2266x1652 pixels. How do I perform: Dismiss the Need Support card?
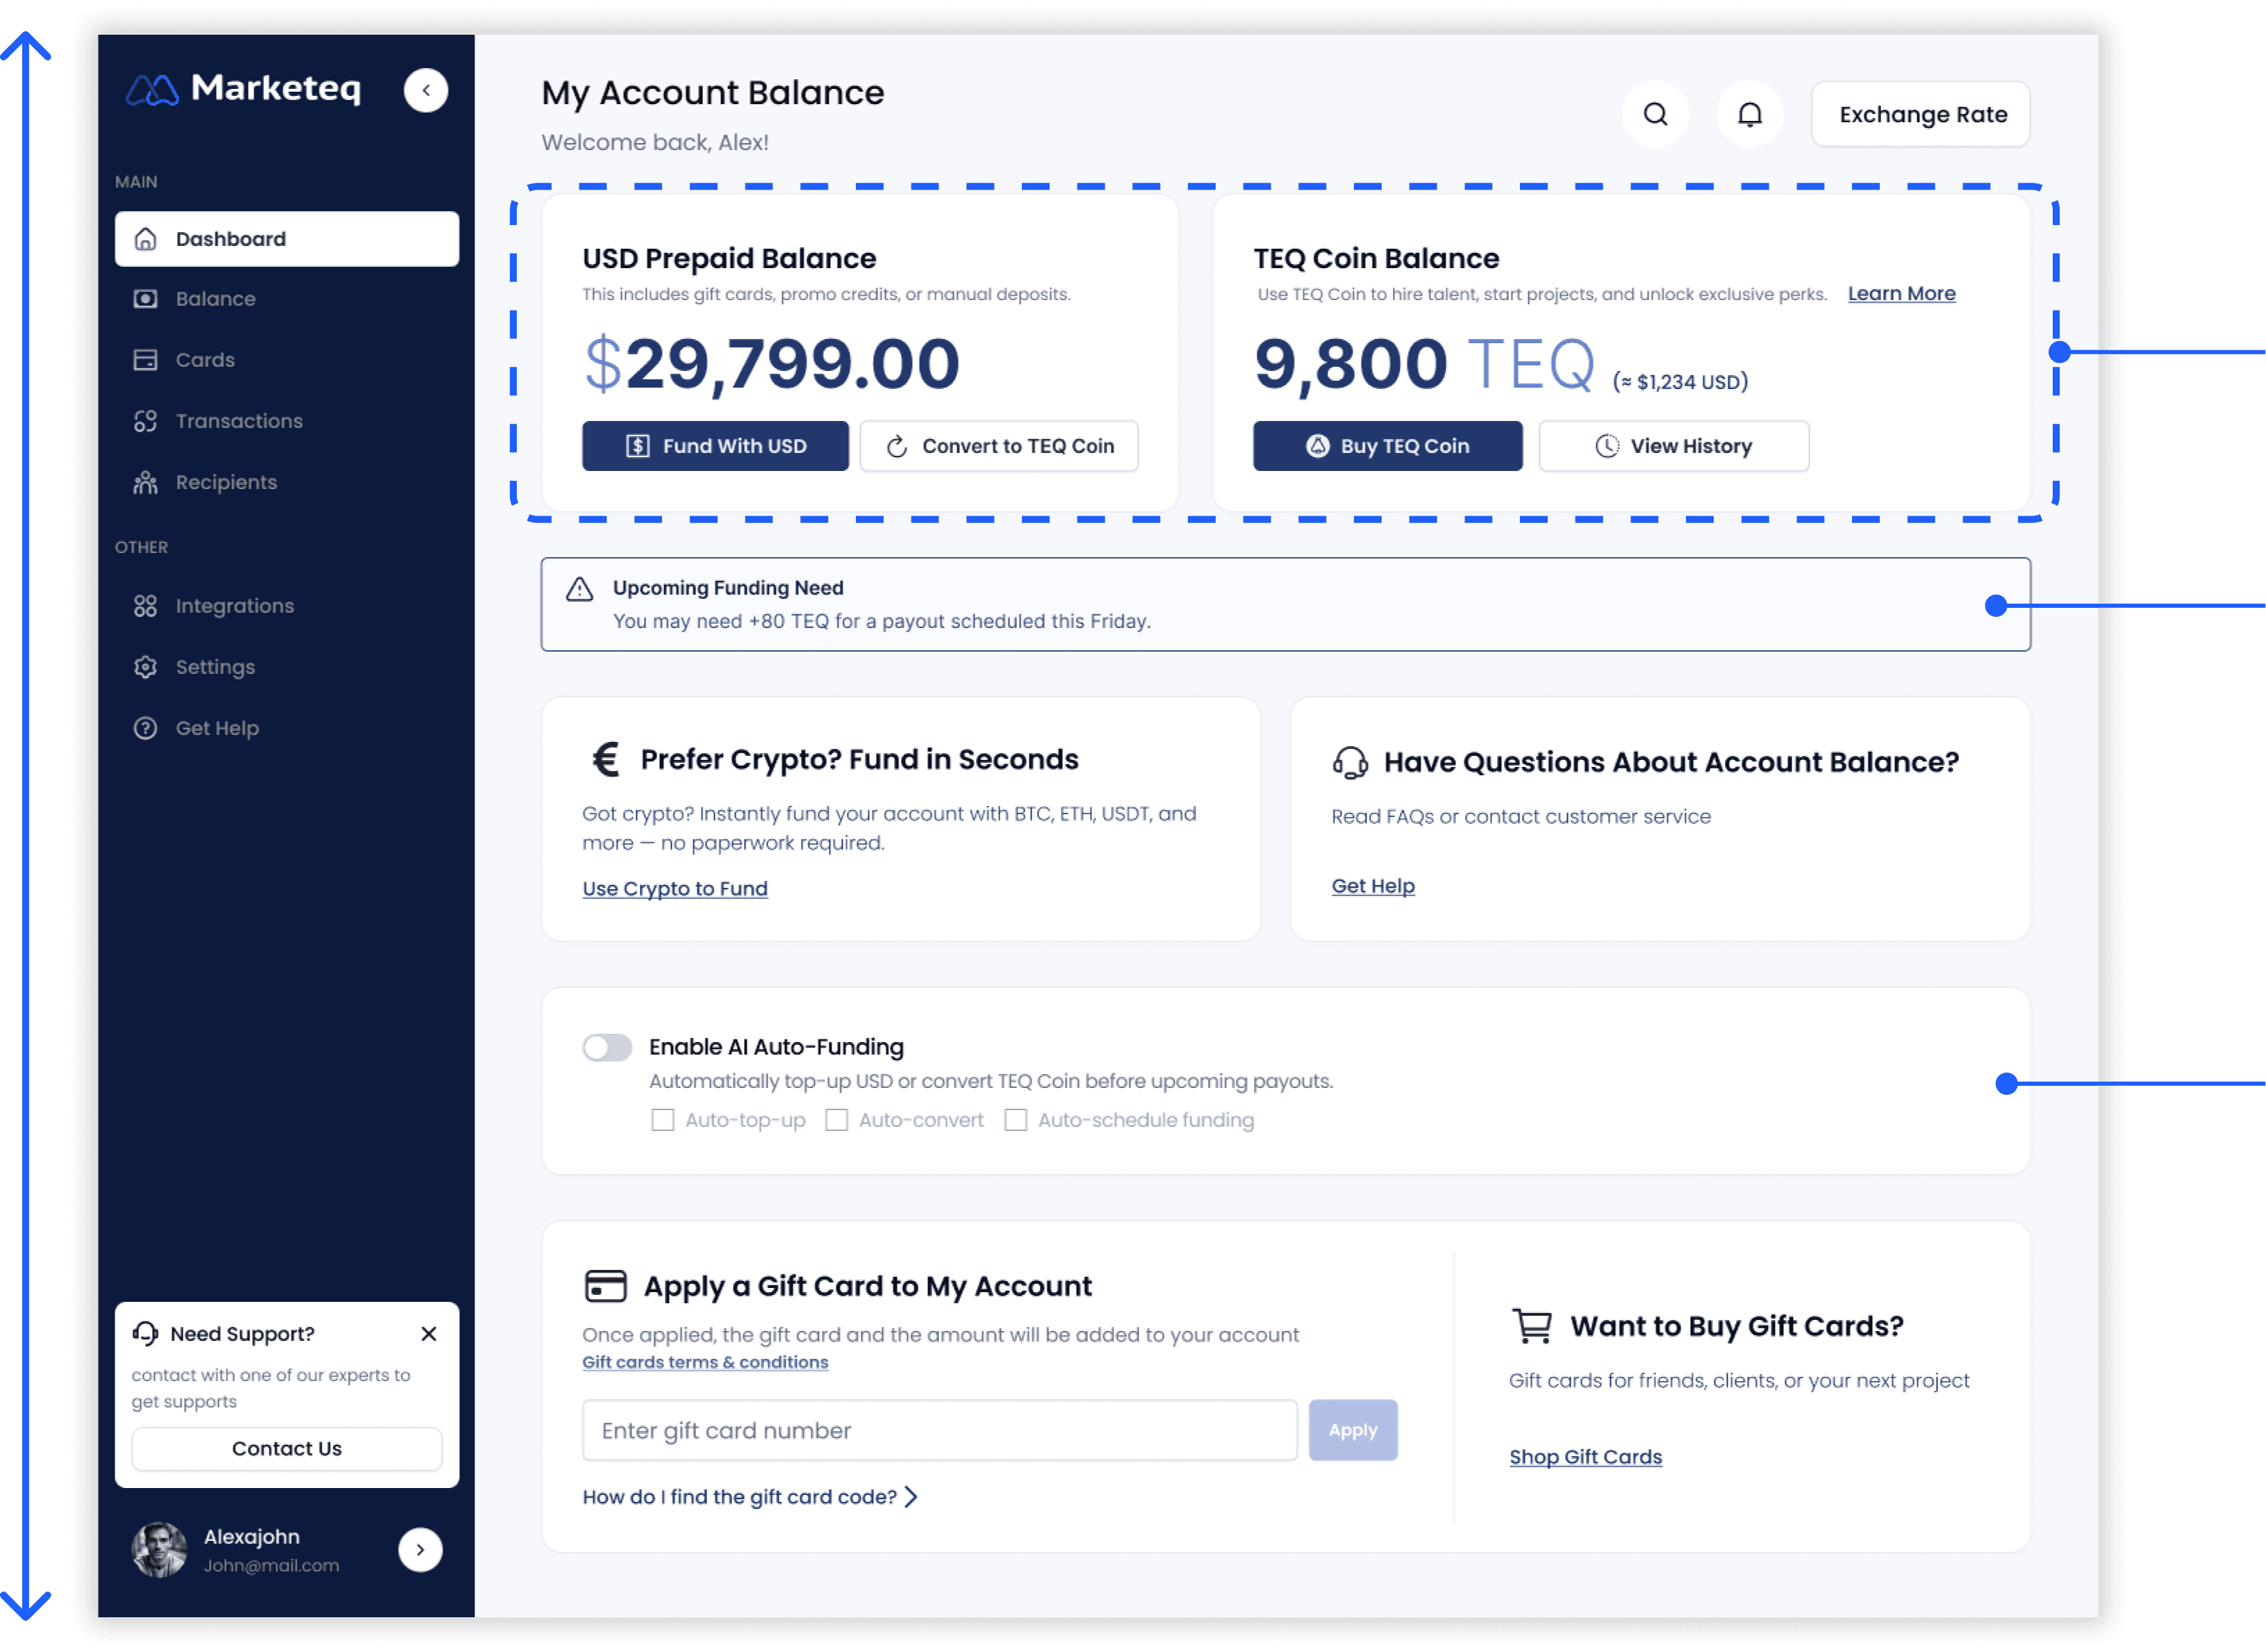[x=429, y=1334]
